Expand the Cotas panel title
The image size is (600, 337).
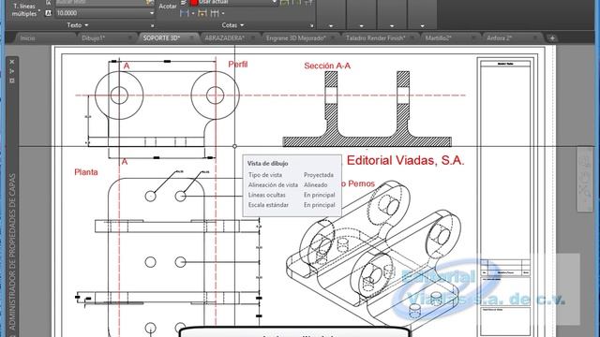(x=232, y=25)
